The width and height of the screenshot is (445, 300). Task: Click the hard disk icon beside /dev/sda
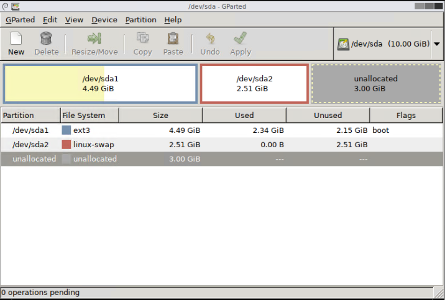pos(344,45)
